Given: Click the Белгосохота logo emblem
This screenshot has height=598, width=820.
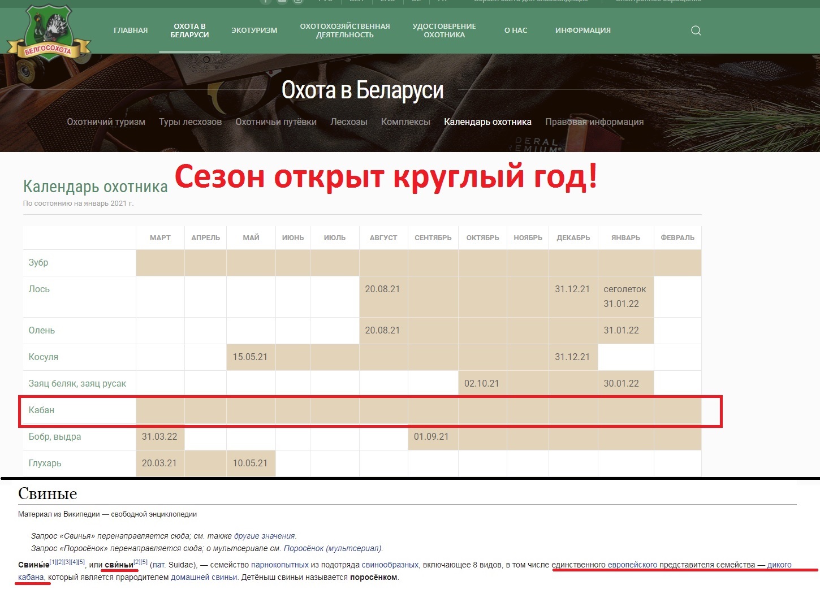Looking at the screenshot, I should tap(48, 34).
